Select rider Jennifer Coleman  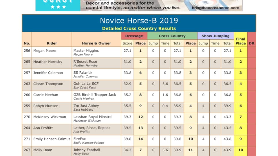click(48, 73)
